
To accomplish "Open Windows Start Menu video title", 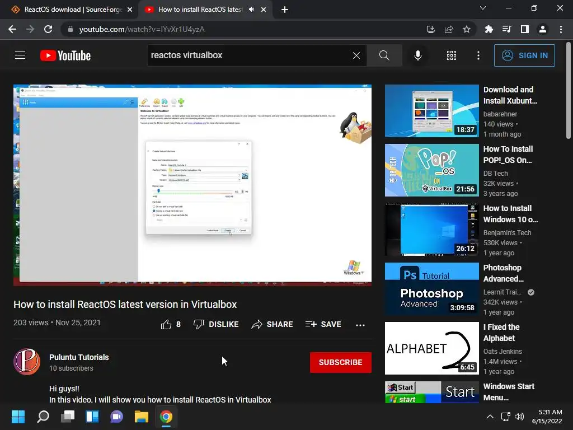I will (x=509, y=391).
